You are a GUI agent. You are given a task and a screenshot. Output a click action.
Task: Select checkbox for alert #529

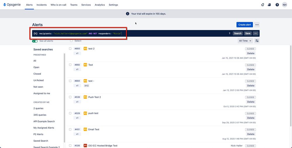click(x=70, y=113)
